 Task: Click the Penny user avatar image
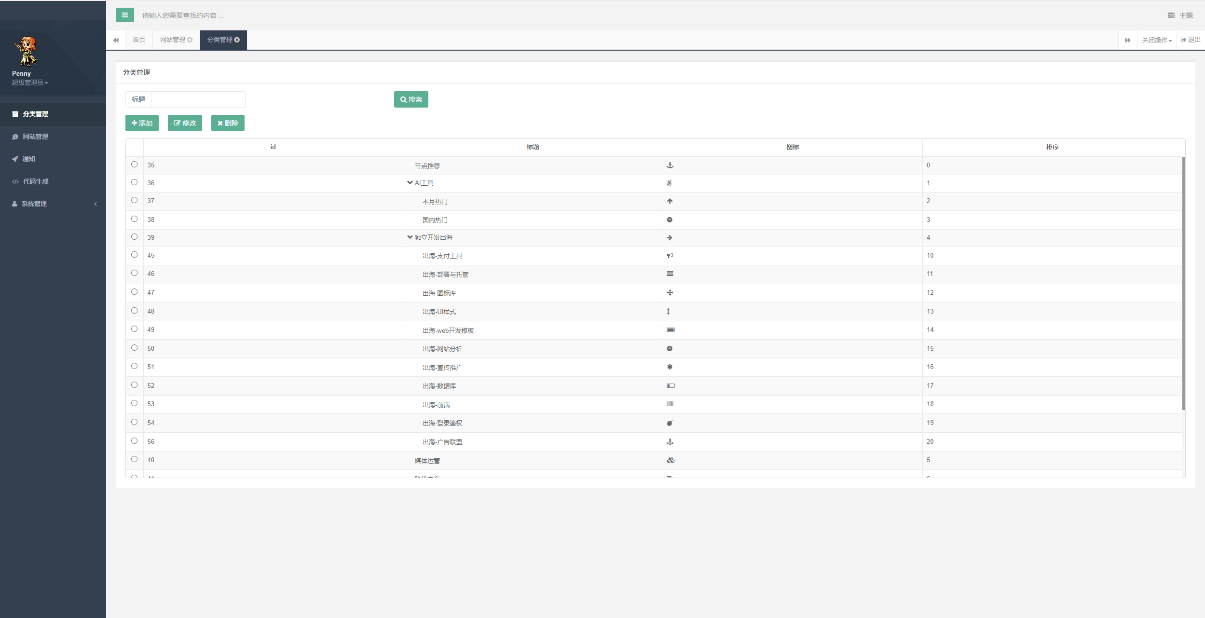point(26,51)
